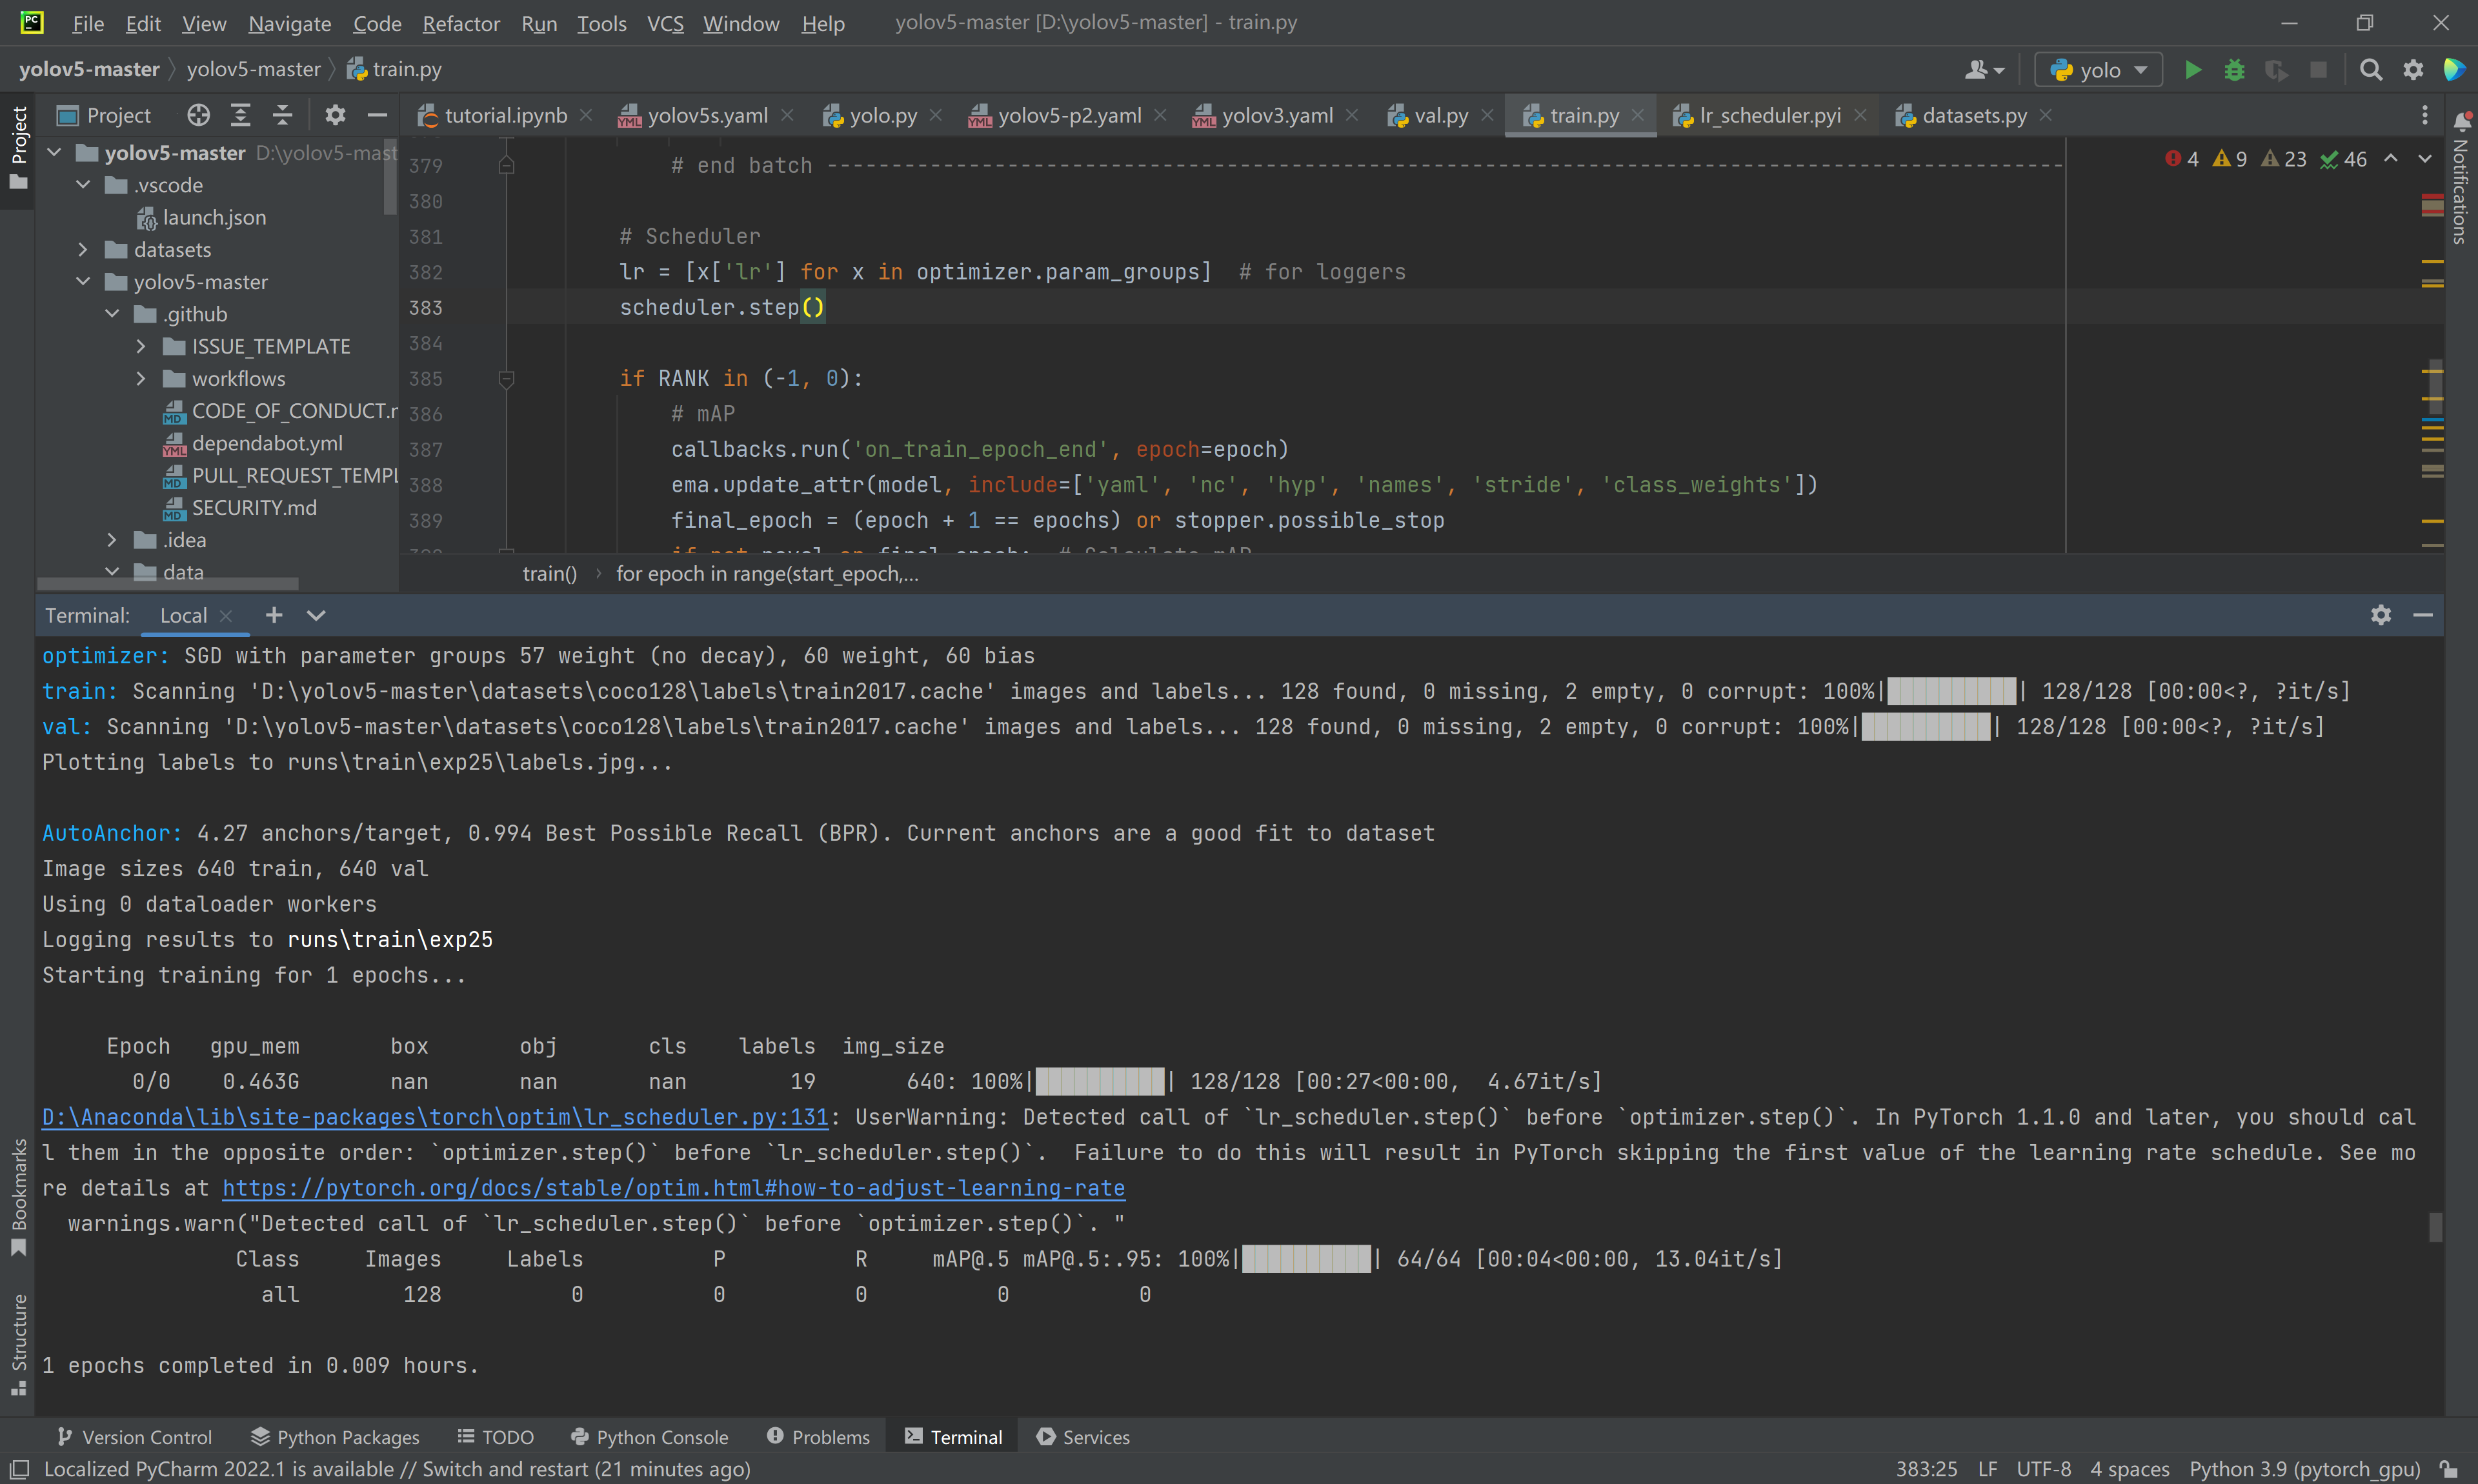The width and height of the screenshot is (2478, 1484).
Task: Click the Run with Coverage icon
Action: tap(2276, 70)
